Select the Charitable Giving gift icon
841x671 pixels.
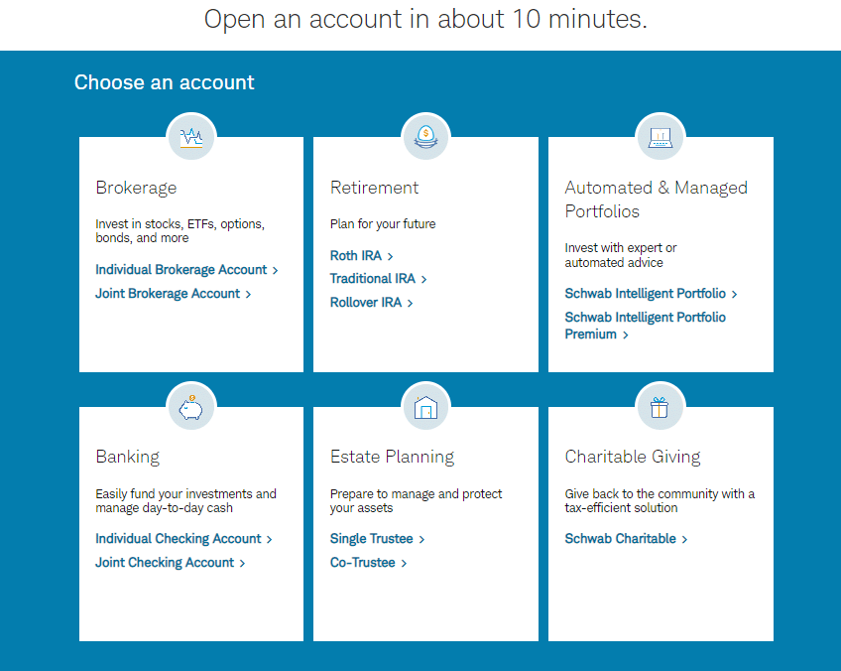(660, 405)
